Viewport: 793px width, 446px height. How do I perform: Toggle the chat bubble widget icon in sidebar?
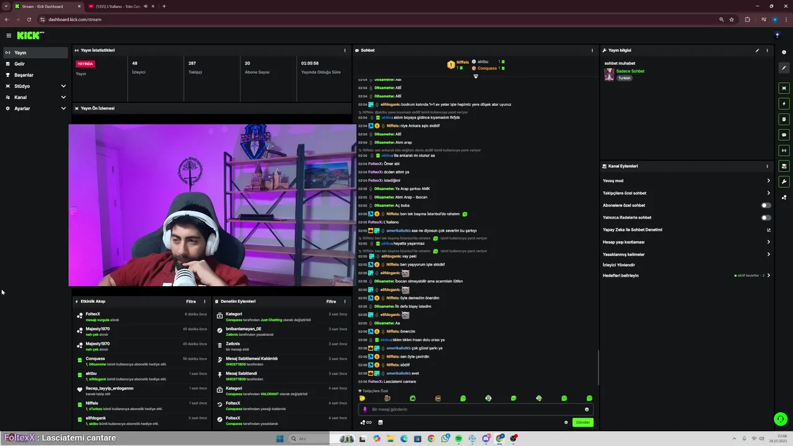[784, 134]
